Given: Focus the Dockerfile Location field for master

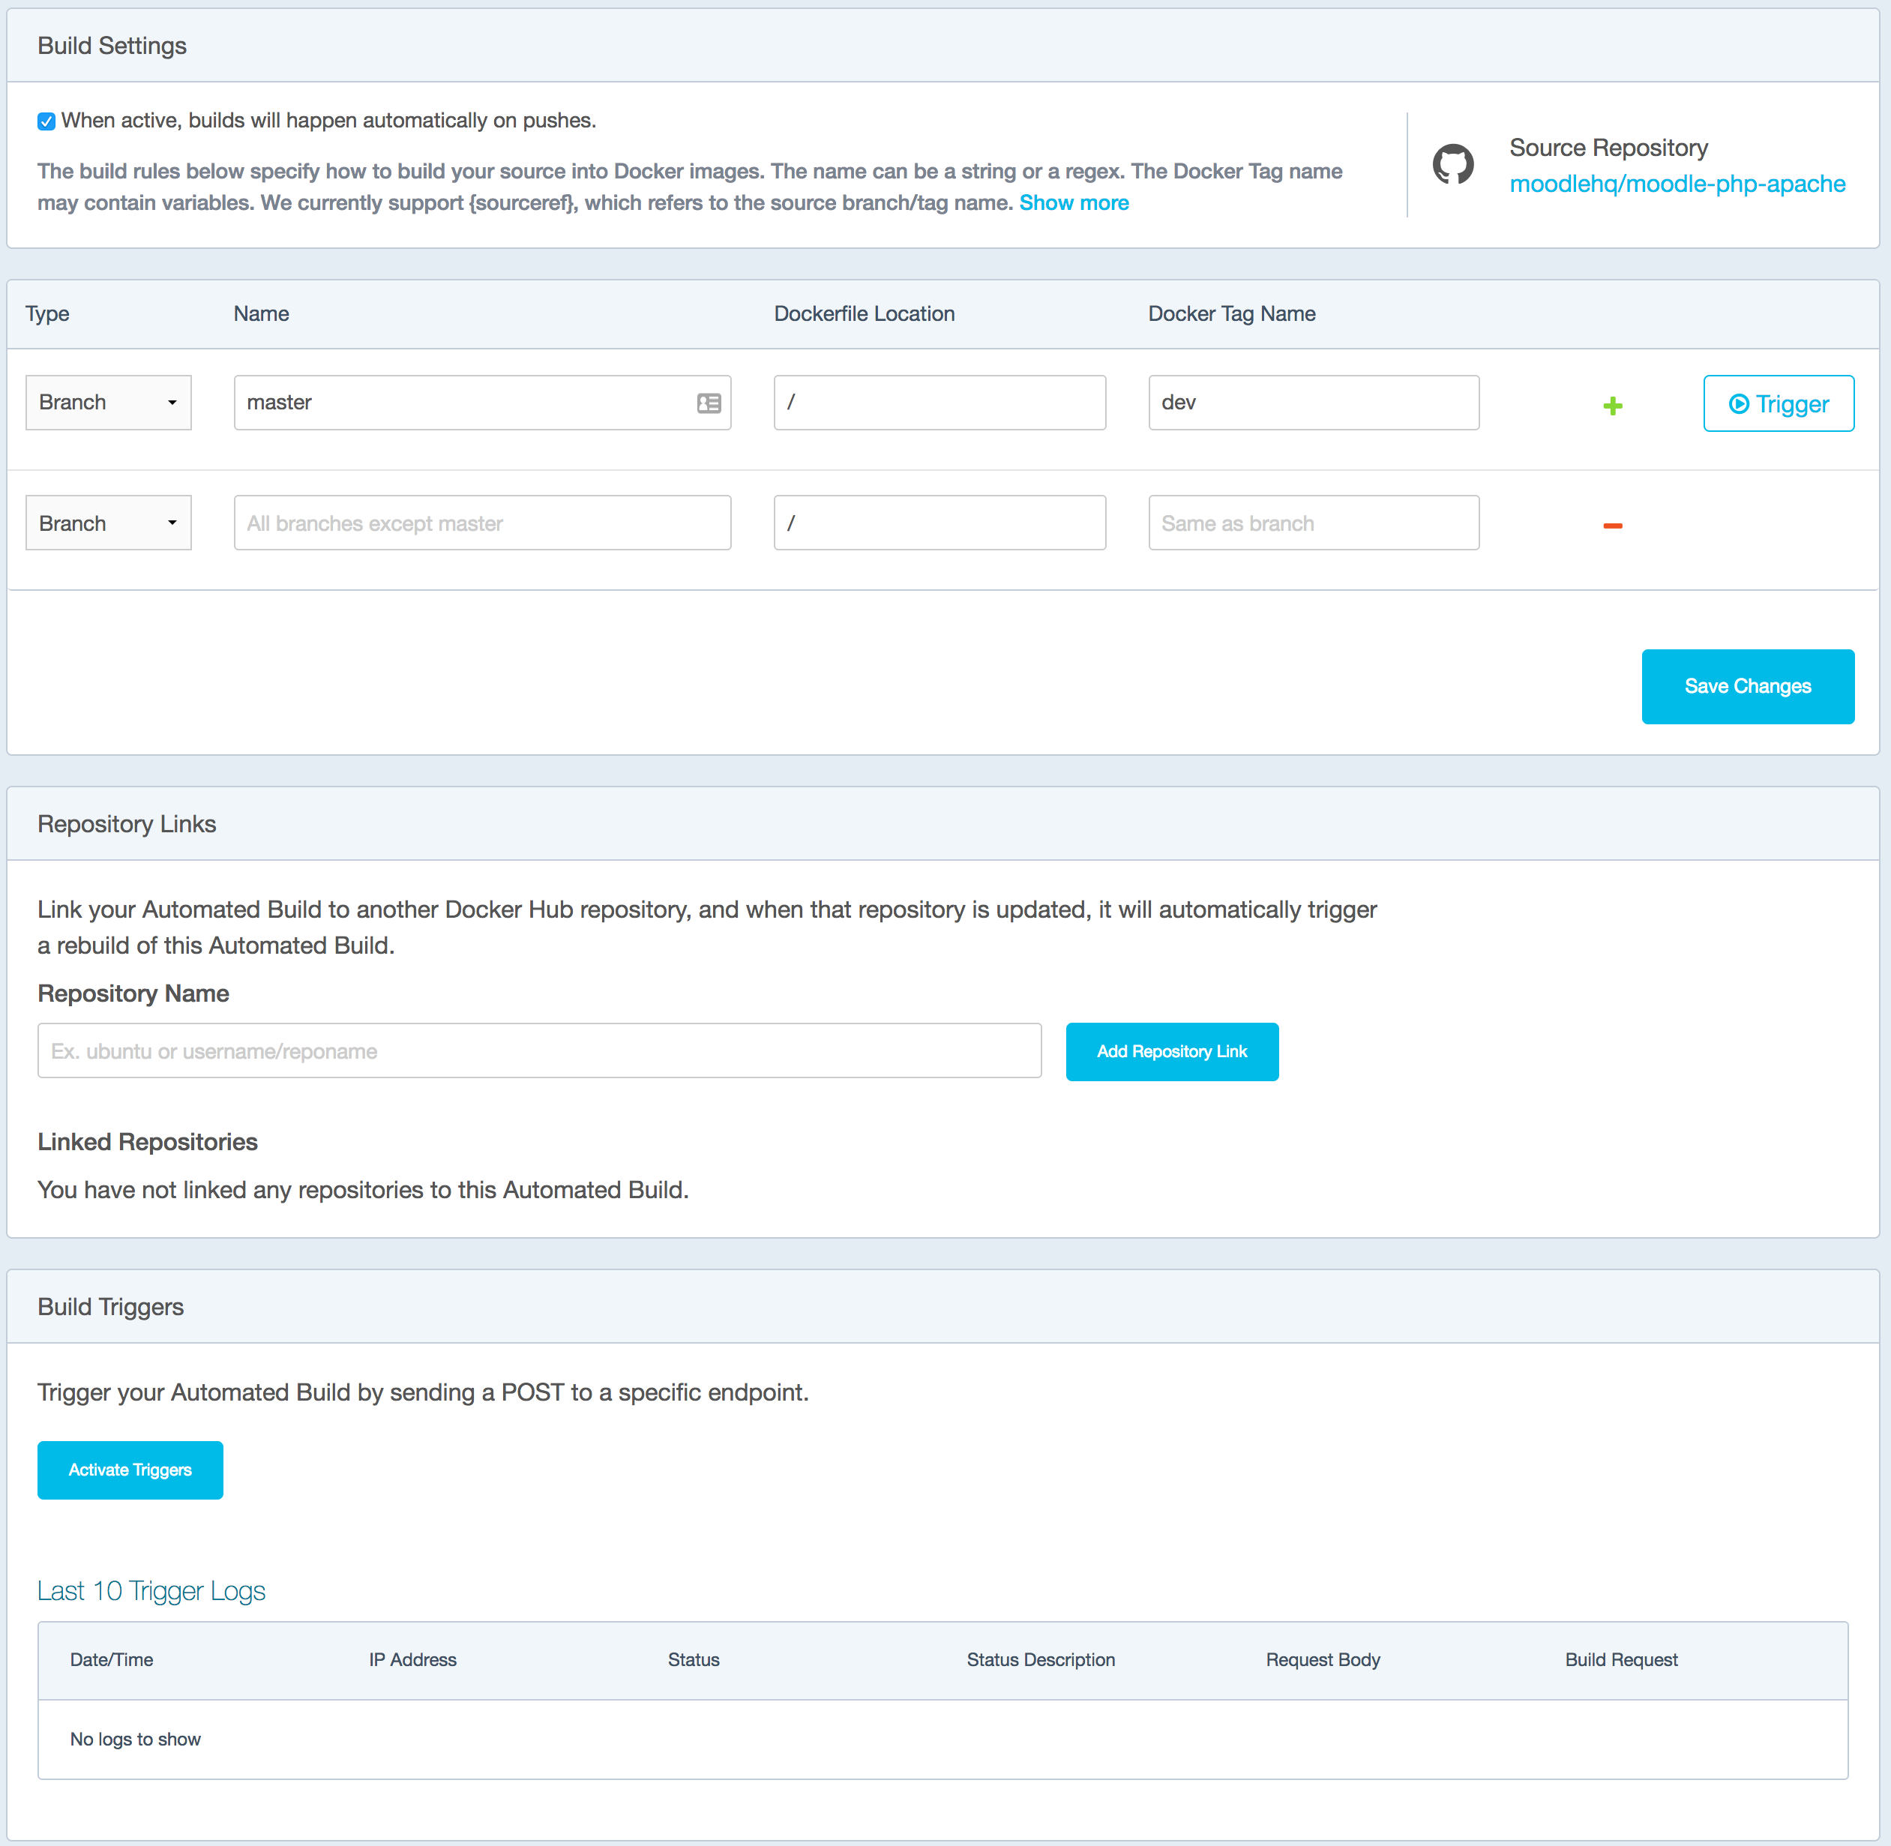Looking at the screenshot, I should click(938, 401).
